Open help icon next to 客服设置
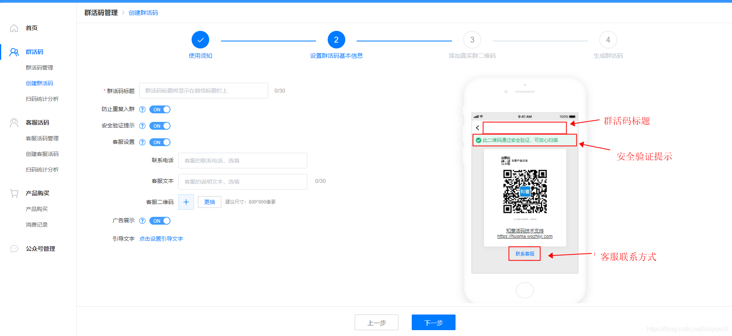The width and height of the screenshot is (732, 336). point(142,142)
